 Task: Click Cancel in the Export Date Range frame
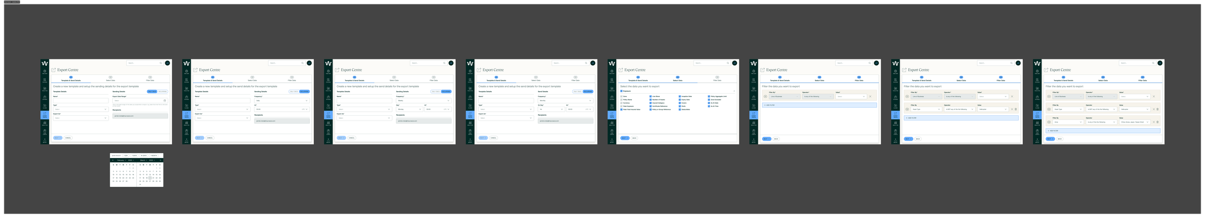tap(68, 138)
